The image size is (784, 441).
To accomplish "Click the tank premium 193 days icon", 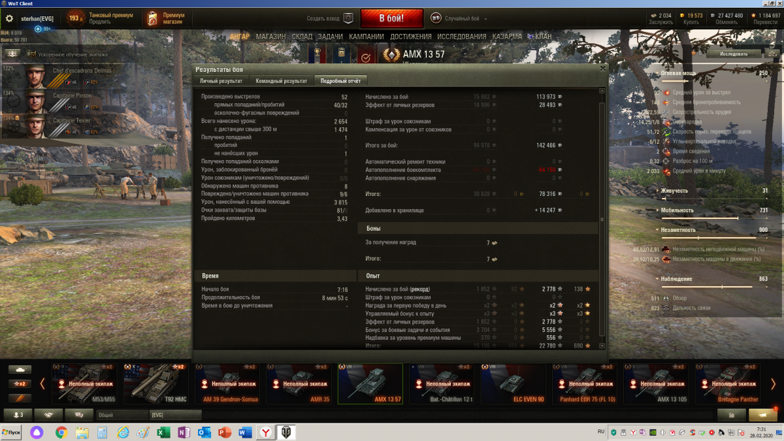I will [76, 18].
